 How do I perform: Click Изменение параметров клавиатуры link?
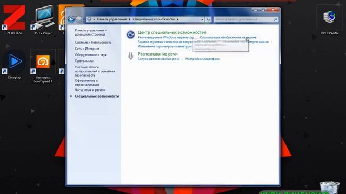164,46
